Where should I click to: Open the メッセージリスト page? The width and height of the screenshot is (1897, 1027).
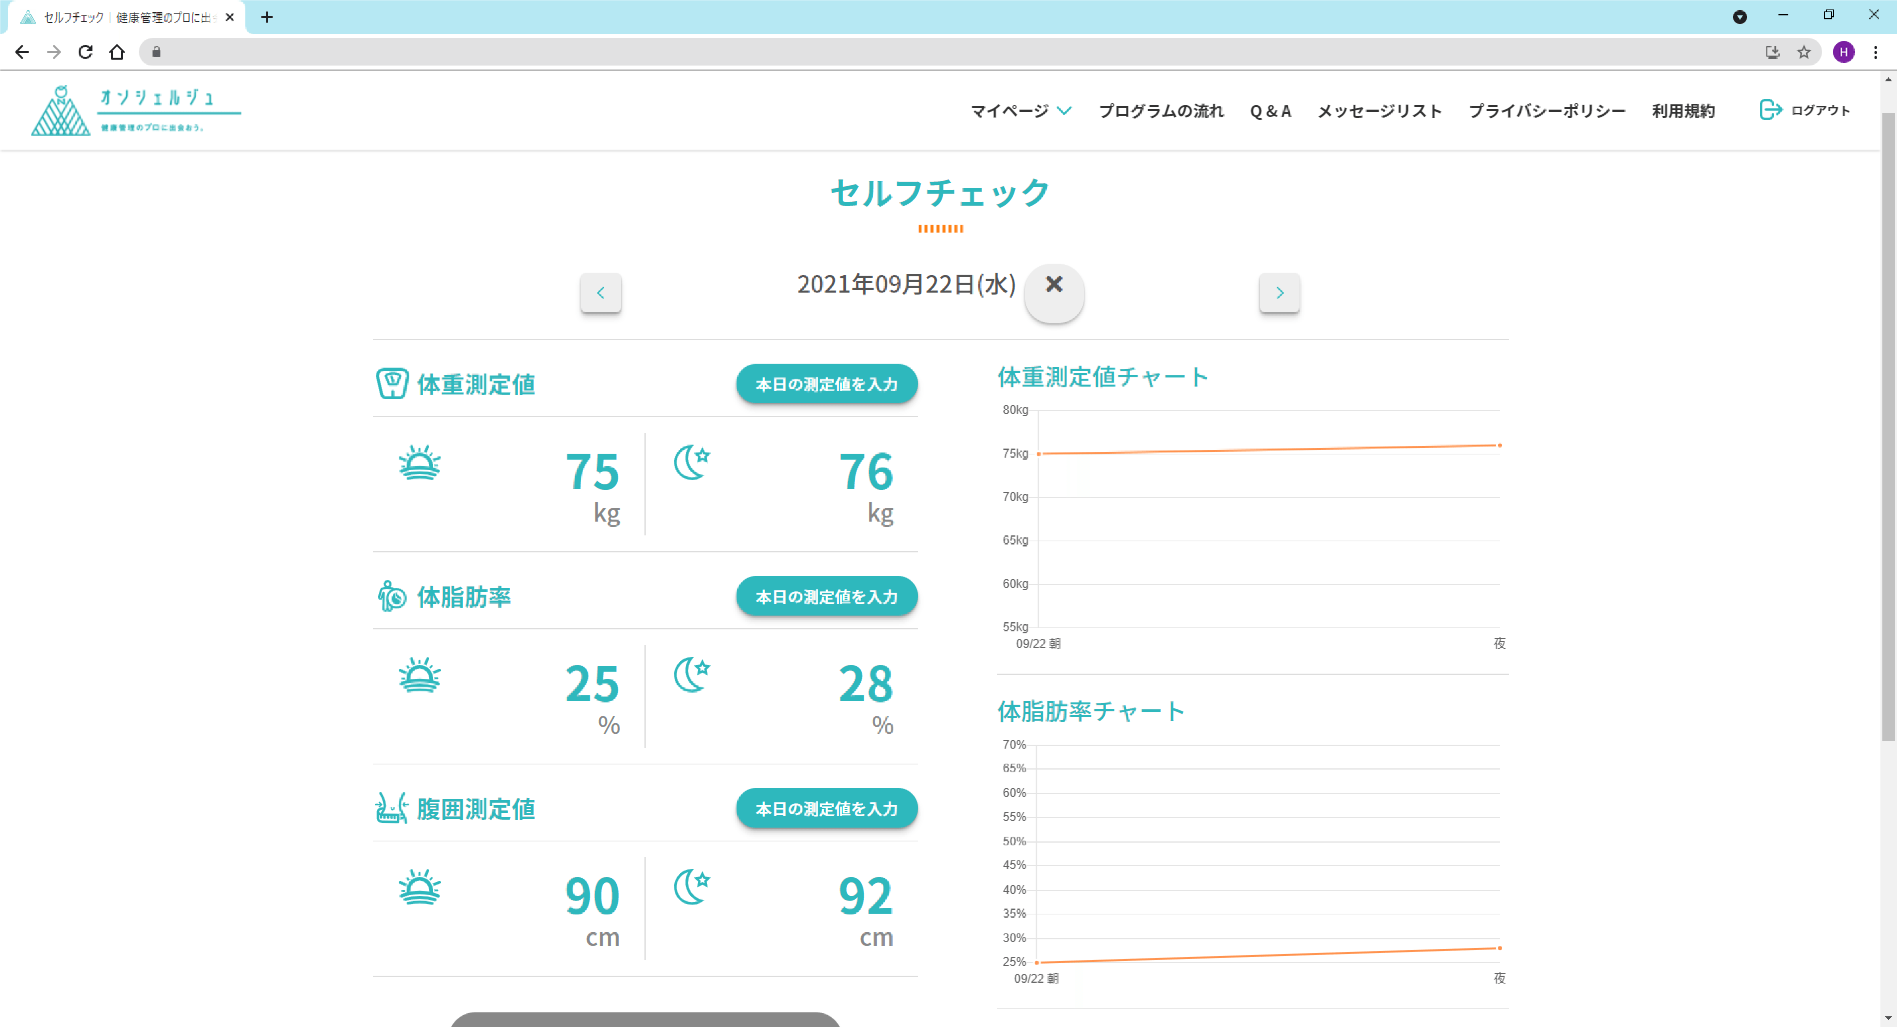point(1379,111)
